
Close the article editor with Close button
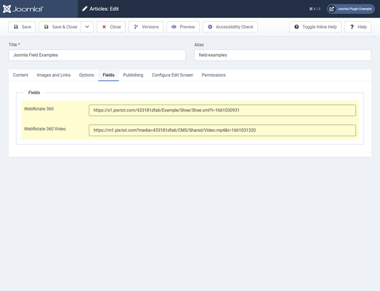[111, 27]
